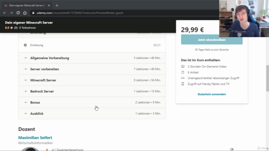The width and height of the screenshot is (269, 151).
Task: Open the browser home page icon
Action: pyautogui.click(x=25, y=13)
